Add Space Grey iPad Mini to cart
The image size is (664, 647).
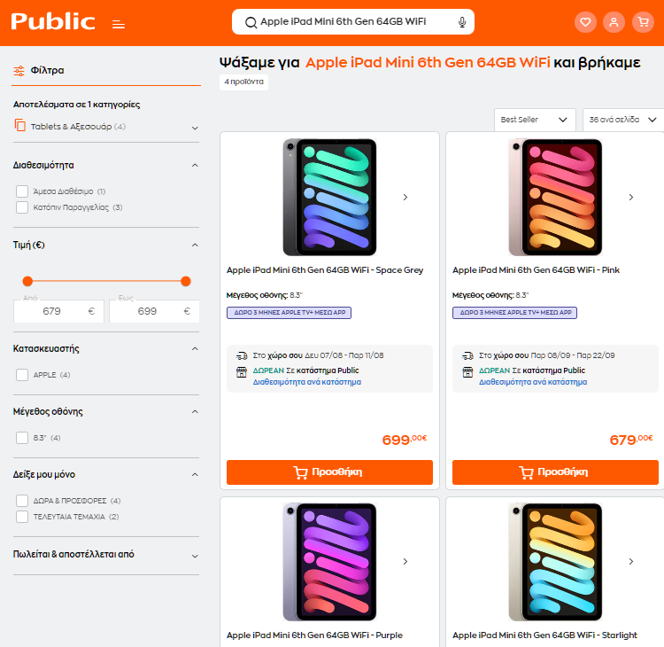(329, 472)
